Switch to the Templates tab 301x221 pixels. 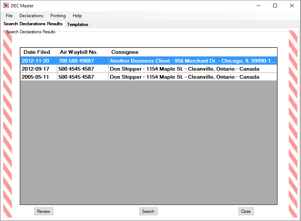(x=77, y=25)
